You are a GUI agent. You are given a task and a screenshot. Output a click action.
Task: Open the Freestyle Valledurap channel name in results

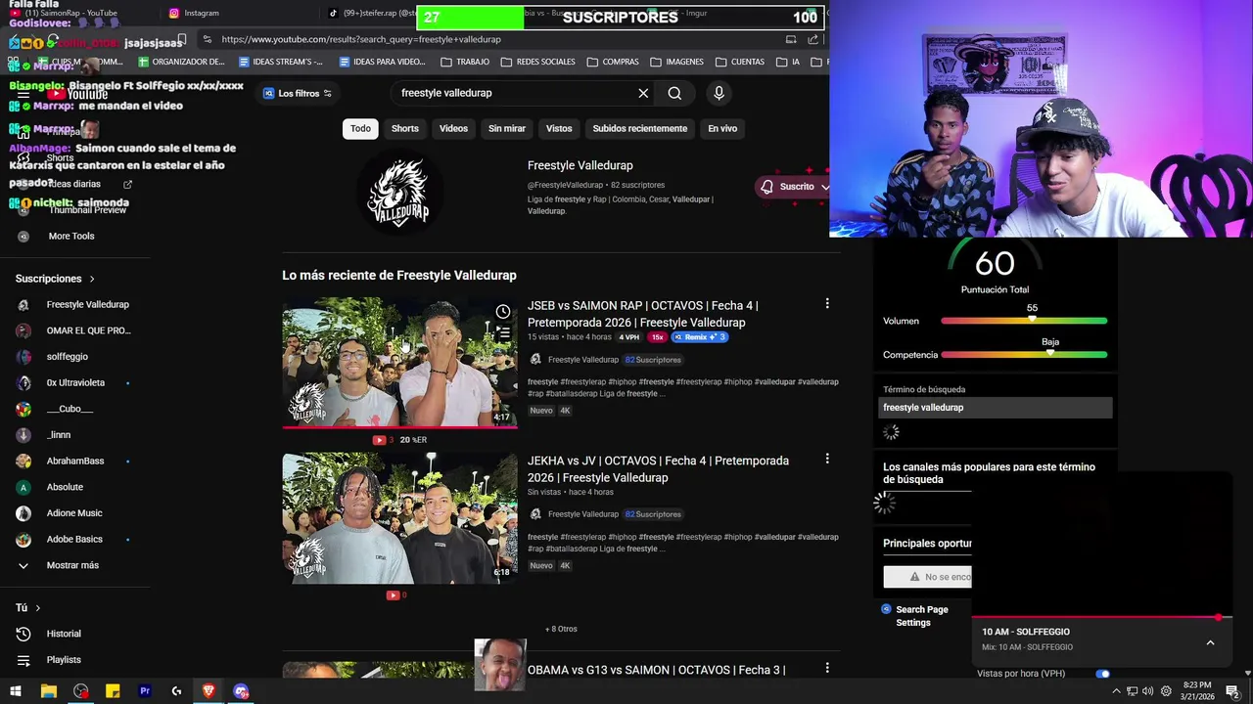tap(580, 165)
